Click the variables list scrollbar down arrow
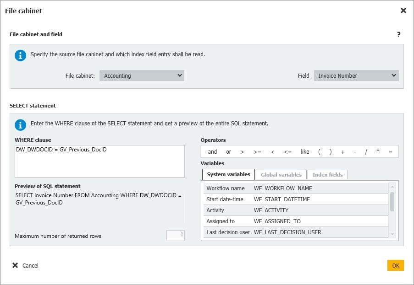The height and width of the screenshot is (285, 414). point(392,234)
